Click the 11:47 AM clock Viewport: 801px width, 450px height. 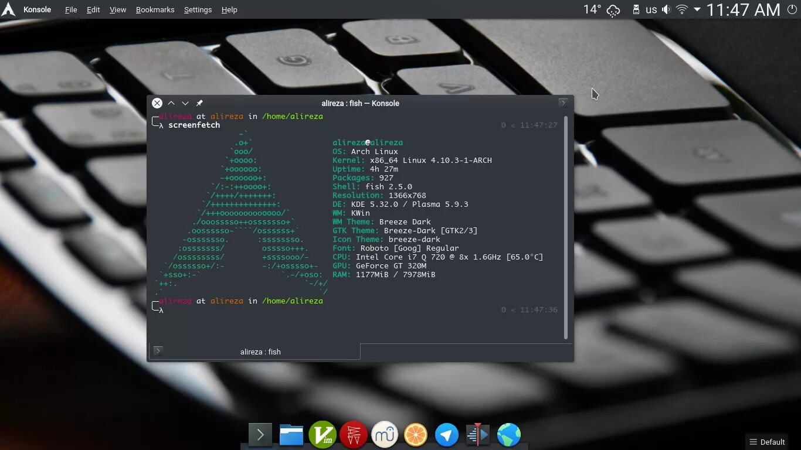click(743, 9)
